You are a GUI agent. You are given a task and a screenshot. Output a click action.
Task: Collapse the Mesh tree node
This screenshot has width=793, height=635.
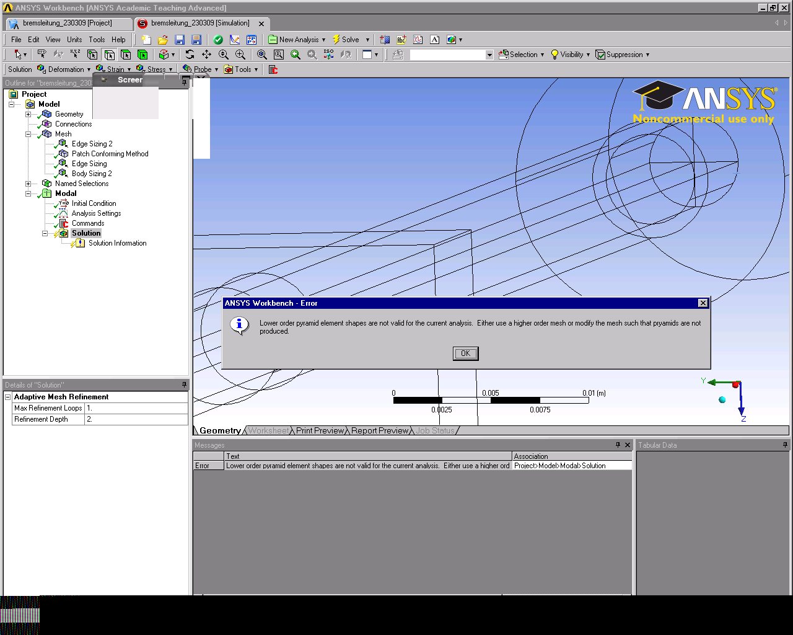[x=28, y=134]
